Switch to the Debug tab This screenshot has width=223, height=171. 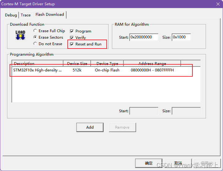click(x=11, y=15)
